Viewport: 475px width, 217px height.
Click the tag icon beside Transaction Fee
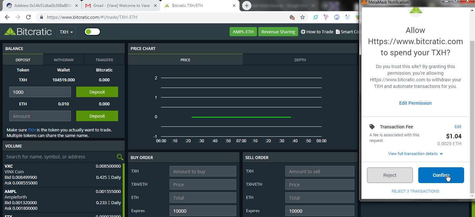tap(372, 127)
